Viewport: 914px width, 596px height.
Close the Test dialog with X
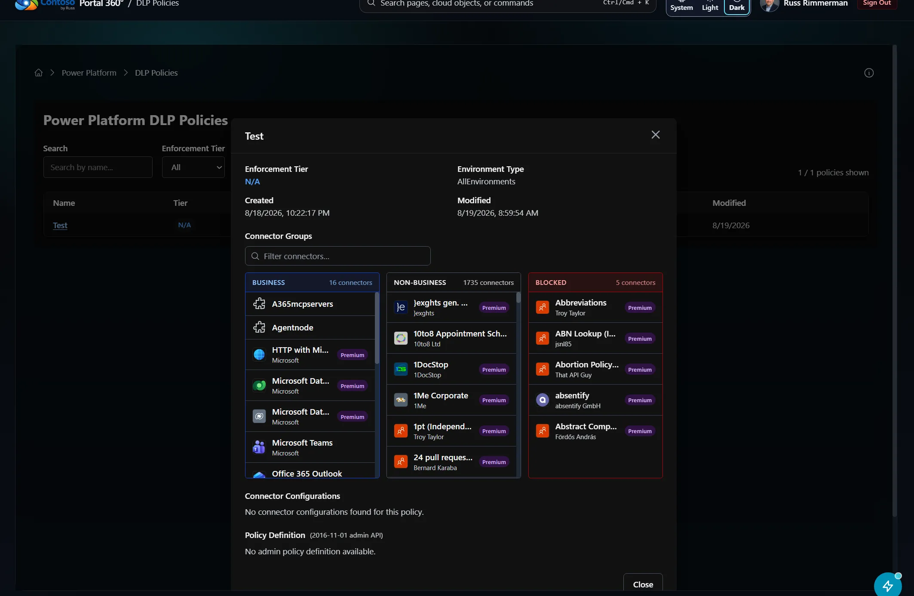tap(655, 135)
